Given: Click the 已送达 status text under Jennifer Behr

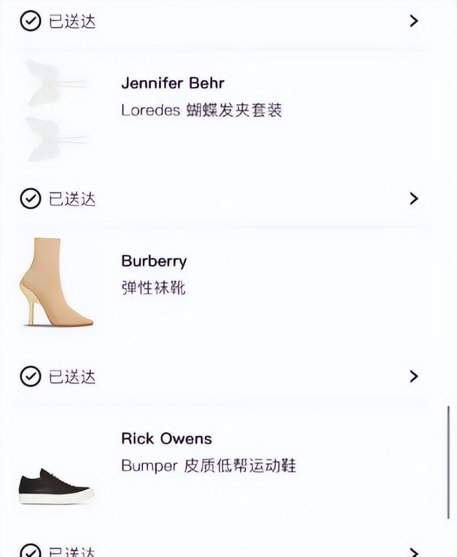Looking at the screenshot, I should tap(72, 199).
